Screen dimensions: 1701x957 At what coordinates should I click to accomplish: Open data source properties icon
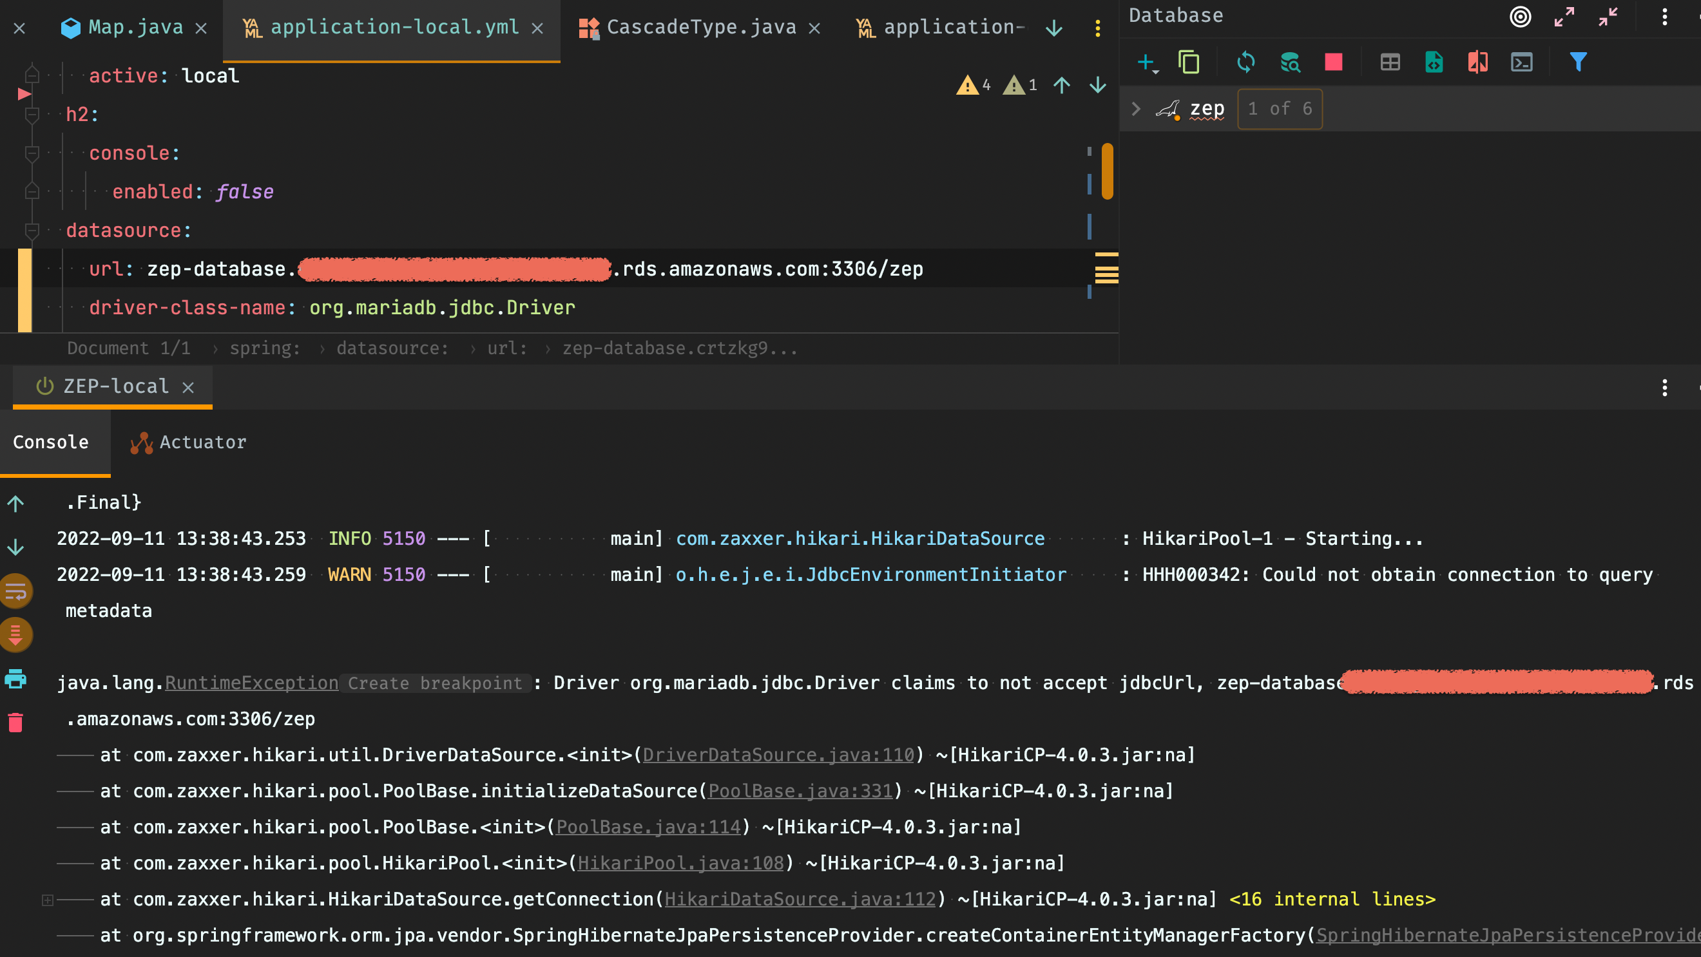point(1290,62)
